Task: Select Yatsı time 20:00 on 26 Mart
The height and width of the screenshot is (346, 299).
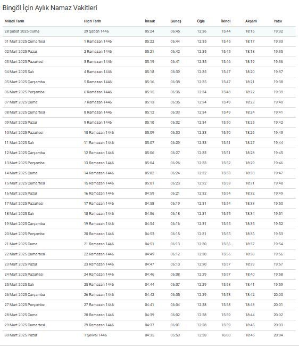Action: point(278,295)
